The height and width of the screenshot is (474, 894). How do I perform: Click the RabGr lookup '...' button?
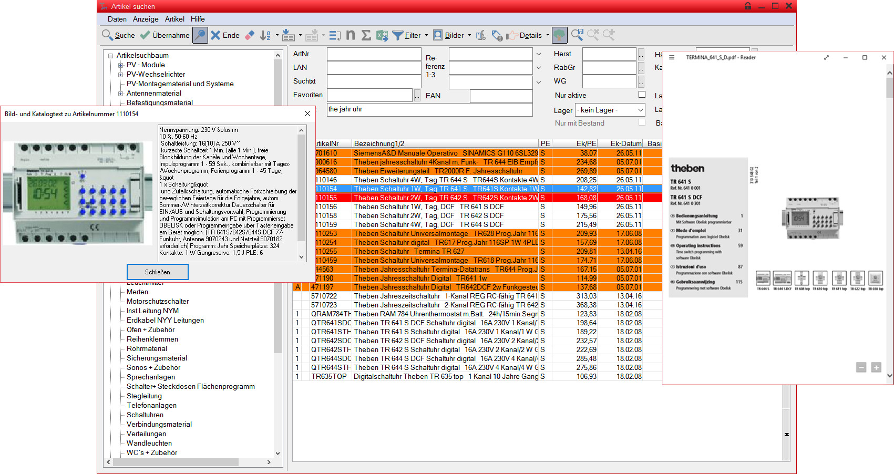641,68
